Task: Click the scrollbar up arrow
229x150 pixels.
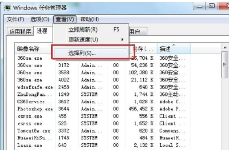Action: point(225,48)
